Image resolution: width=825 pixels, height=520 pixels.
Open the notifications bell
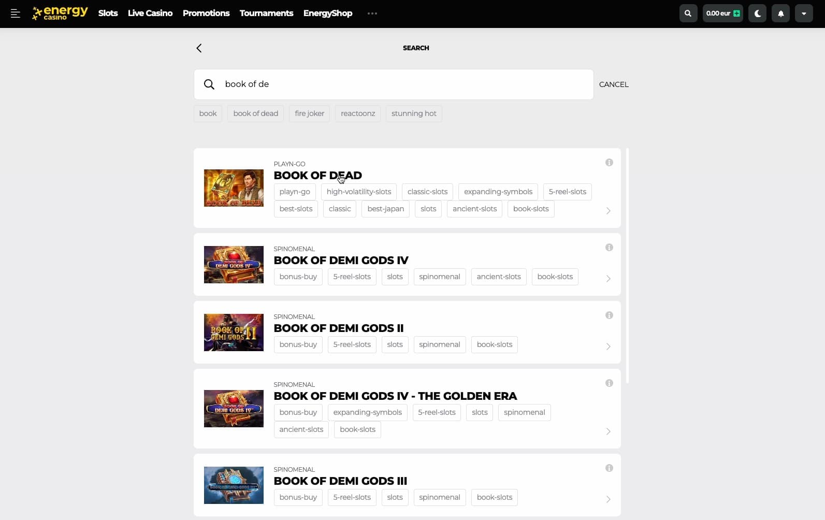[780, 13]
